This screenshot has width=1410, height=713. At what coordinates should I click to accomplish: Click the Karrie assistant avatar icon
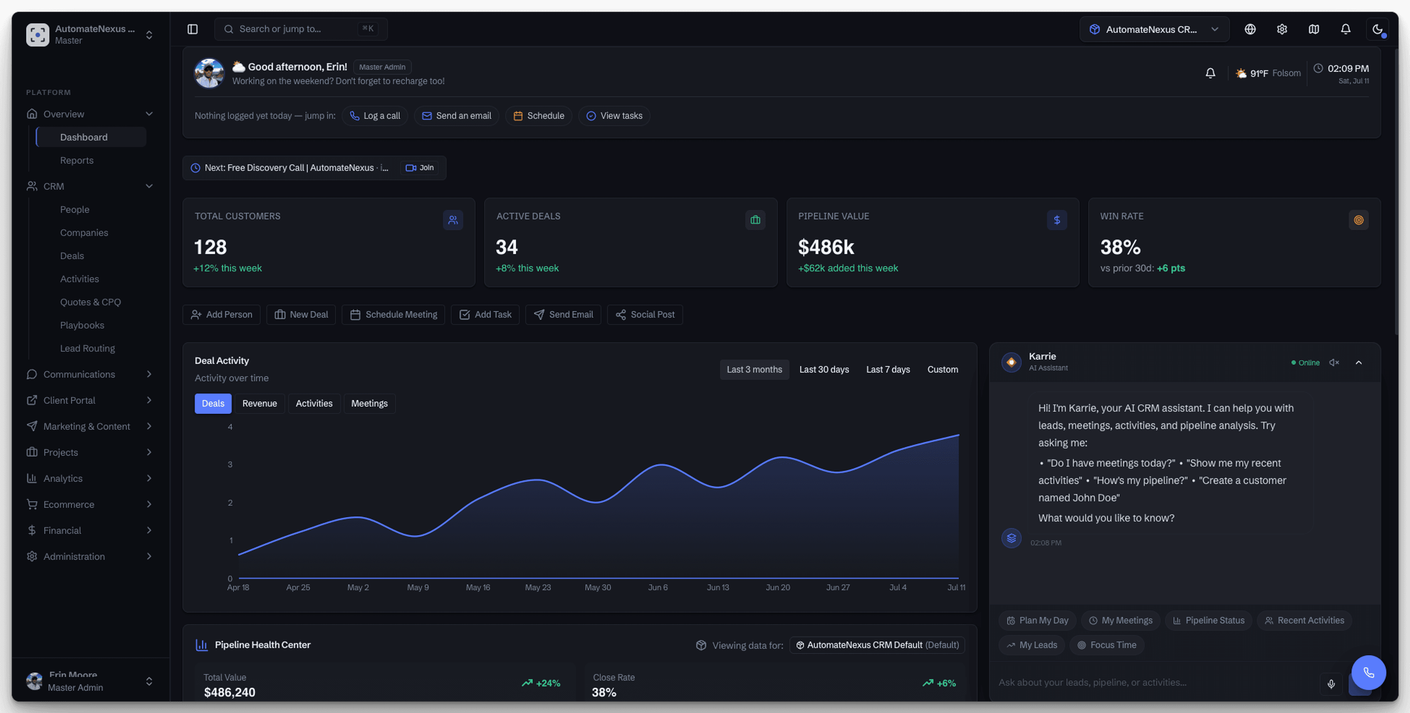1011,362
